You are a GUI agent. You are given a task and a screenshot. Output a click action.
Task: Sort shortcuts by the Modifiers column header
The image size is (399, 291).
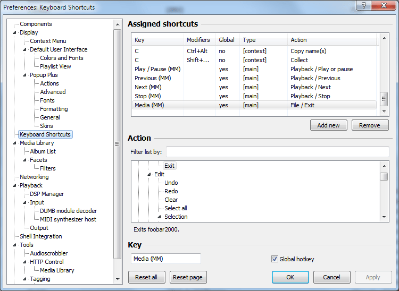(198, 40)
